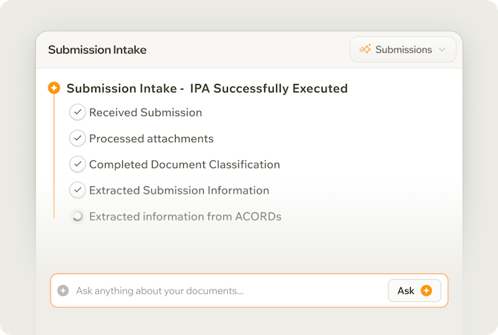This screenshot has width=498, height=335.
Task: Click the chevron arrow on the Submissions selector
Action: coord(442,50)
